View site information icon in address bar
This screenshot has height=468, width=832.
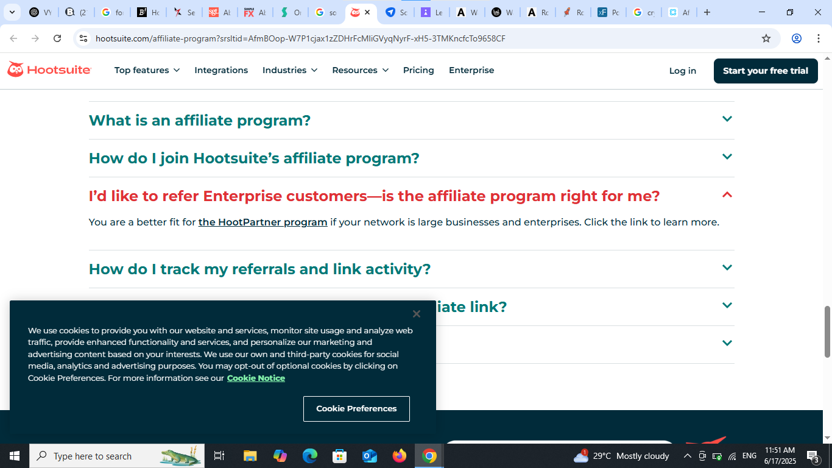click(84, 38)
